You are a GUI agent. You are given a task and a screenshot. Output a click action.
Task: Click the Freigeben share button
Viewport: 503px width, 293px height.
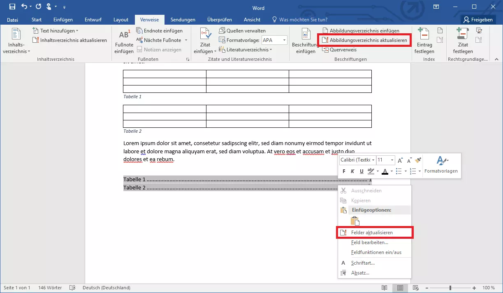(478, 20)
